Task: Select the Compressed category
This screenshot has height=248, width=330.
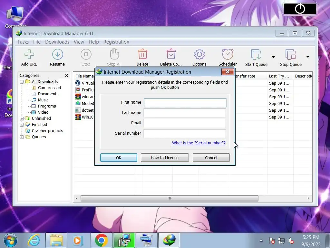Action: [49, 88]
